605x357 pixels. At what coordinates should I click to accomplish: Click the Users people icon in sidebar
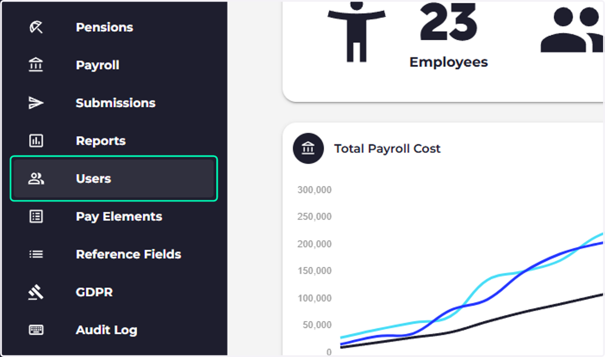tap(36, 178)
